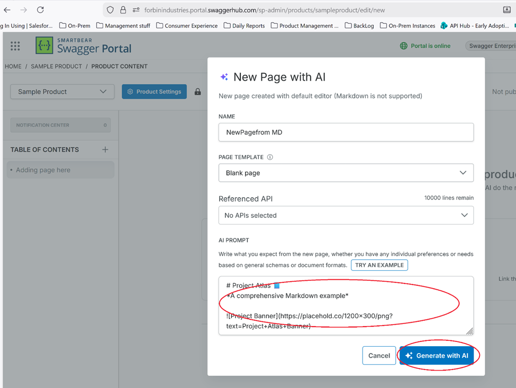Open the apps grid launcher icon
The height and width of the screenshot is (388, 516).
coord(15,46)
